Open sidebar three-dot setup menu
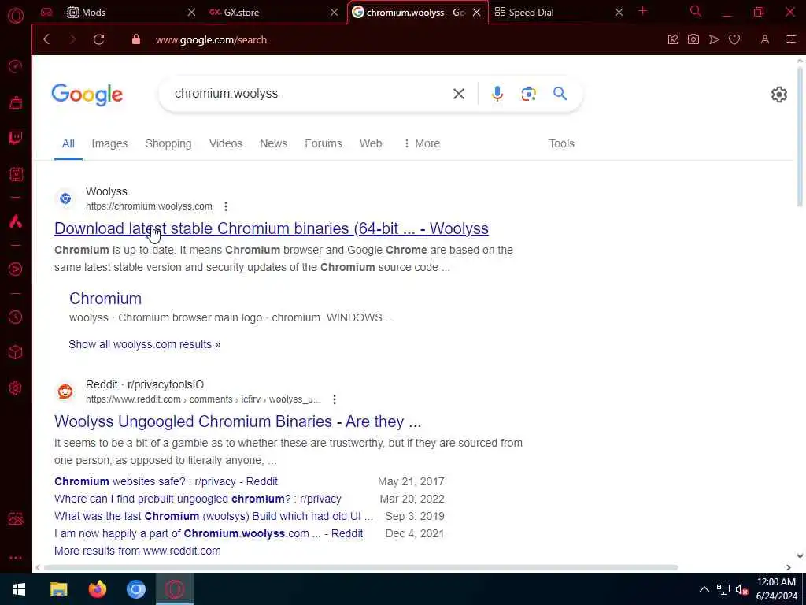Viewport: 806px width, 605px height. tap(16, 557)
